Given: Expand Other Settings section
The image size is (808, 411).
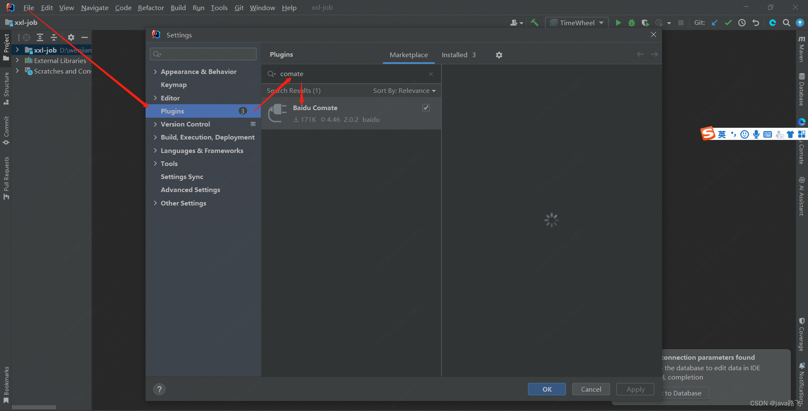Looking at the screenshot, I should tap(155, 203).
